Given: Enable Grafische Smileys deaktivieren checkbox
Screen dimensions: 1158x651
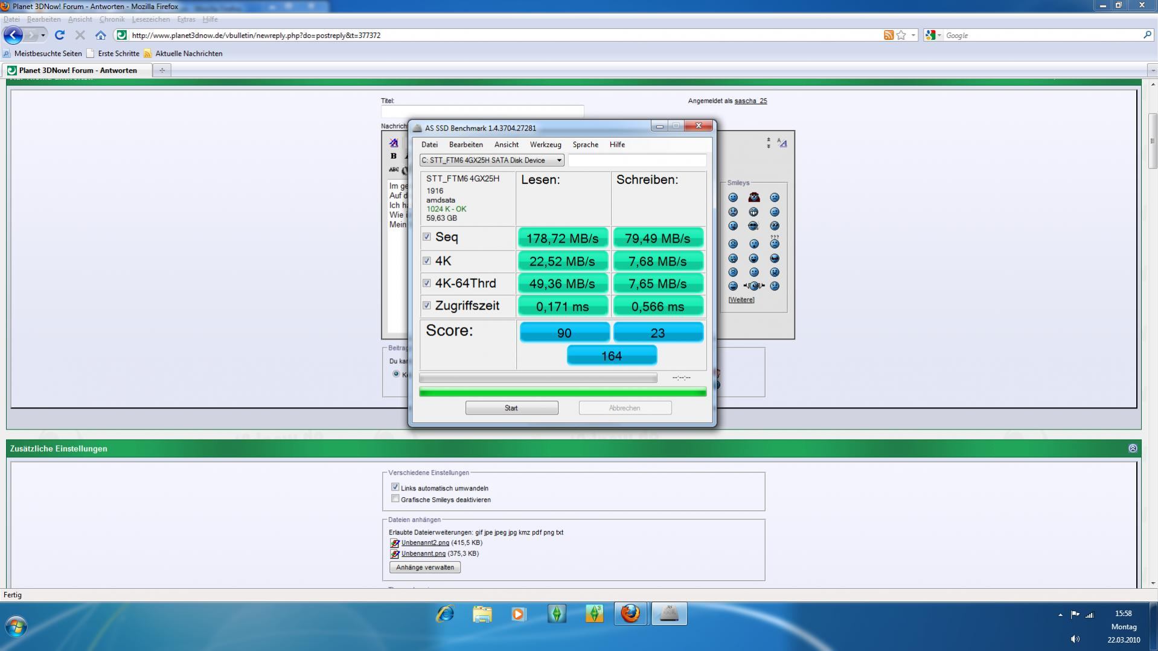Looking at the screenshot, I should point(395,498).
